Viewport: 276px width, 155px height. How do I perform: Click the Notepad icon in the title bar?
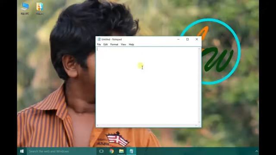(99, 39)
